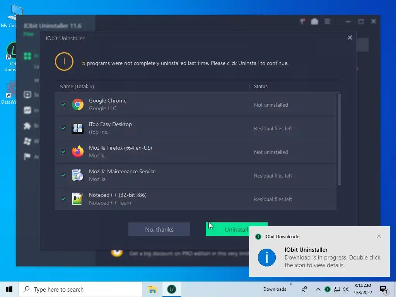
Task: Click the taskbar clock and date
Action: [x=363, y=289]
